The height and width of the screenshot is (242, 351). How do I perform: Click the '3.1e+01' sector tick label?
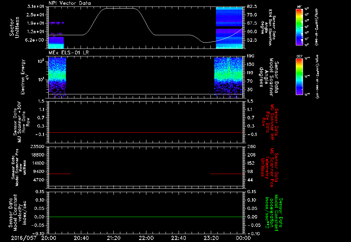pos(36,6)
